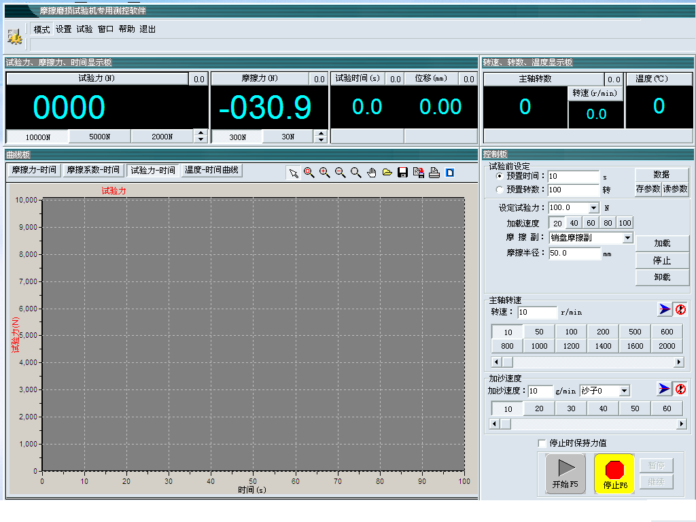This screenshot has width=696, height=522.
Task: Click right arrow of spindle speed scrollbar
Action: point(679,362)
